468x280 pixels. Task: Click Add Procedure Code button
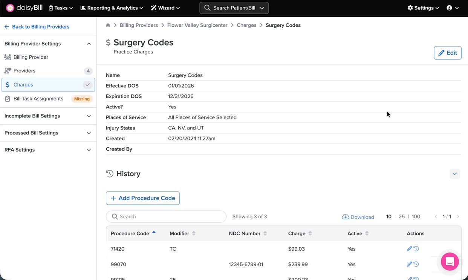[143, 198]
